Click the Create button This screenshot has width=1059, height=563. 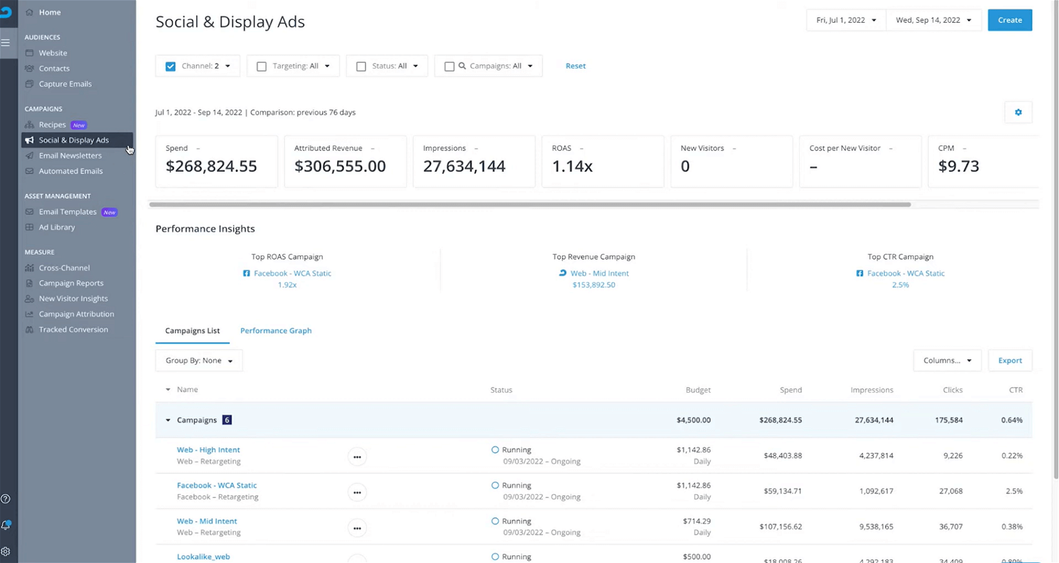point(1010,20)
